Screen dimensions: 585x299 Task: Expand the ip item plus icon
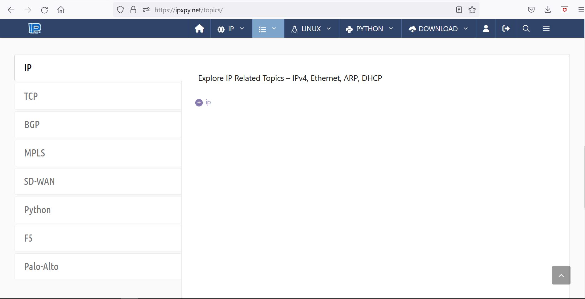click(199, 102)
